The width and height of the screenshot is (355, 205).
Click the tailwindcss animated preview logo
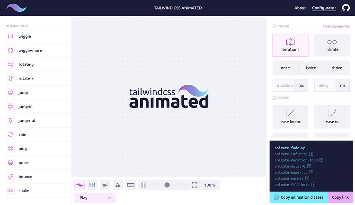point(169,97)
